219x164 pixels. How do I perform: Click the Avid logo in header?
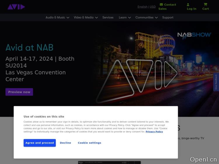[x=16, y=7]
